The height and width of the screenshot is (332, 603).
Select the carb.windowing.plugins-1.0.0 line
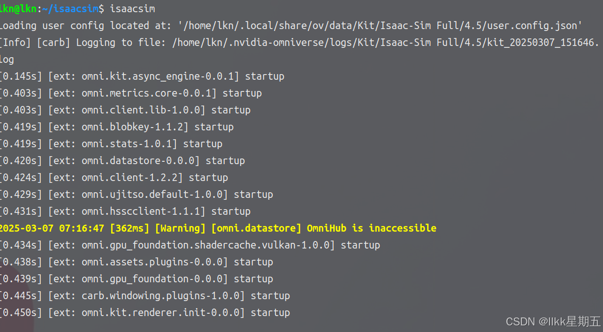point(145,295)
